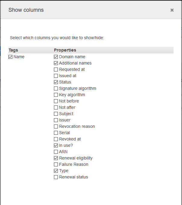
Task: Uncheck the Name tag checkbox
Action: (11, 57)
